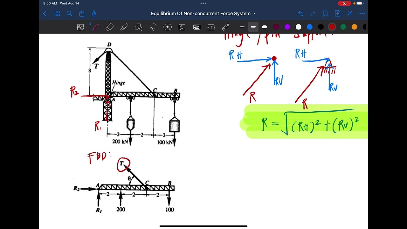Bookmark the current page

pos(325,13)
